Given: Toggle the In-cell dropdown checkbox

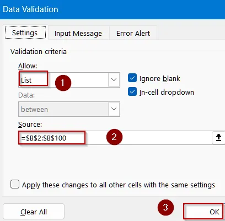Looking at the screenshot, I should coord(132,91).
